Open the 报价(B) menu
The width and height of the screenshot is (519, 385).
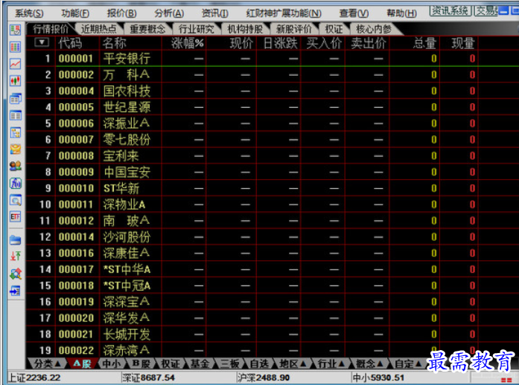pyautogui.click(x=121, y=13)
